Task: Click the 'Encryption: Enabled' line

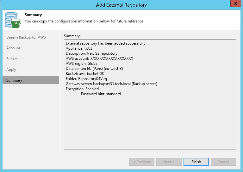Action: click(82, 89)
